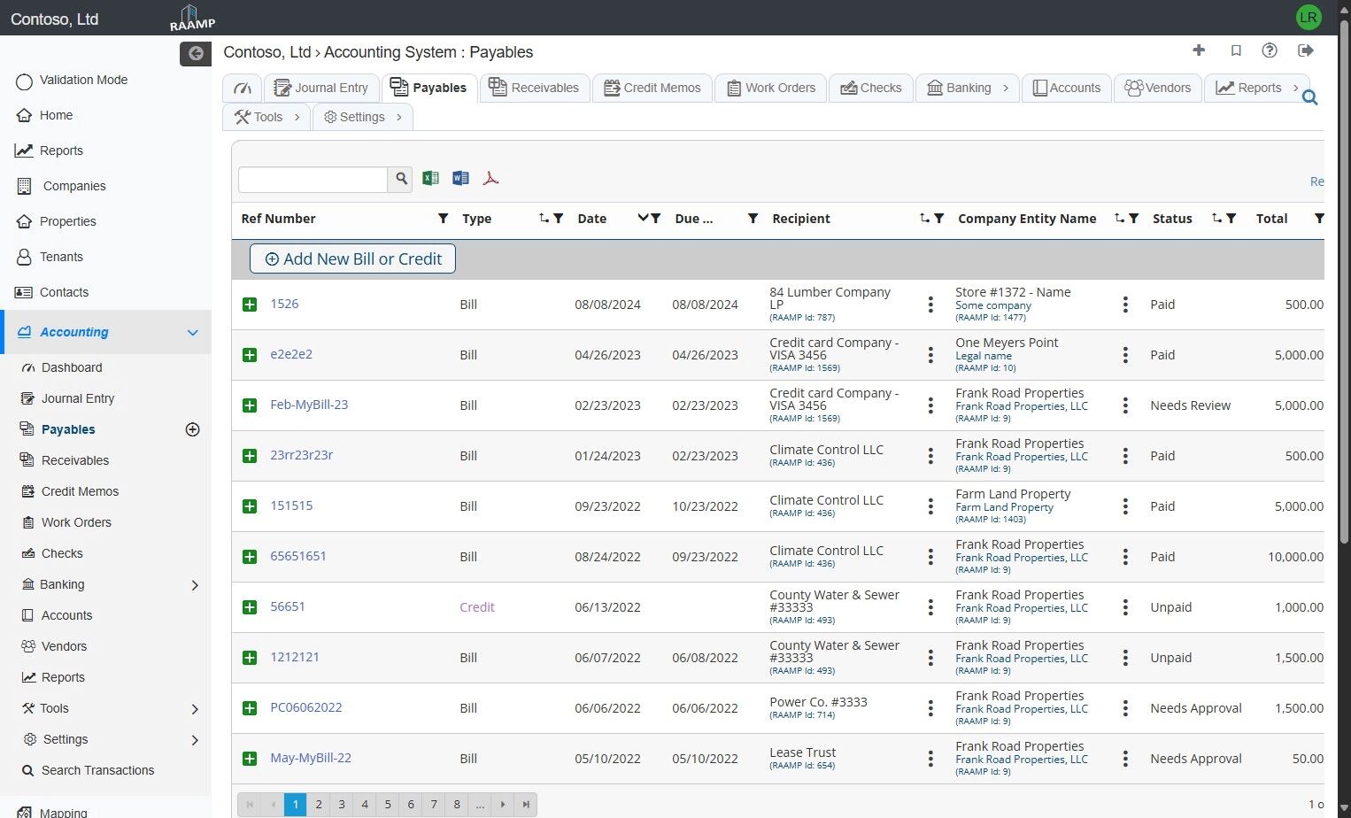Screen dimensions: 1351x818
Task: Click the logout icon at top right
Action: click(1305, 50)
